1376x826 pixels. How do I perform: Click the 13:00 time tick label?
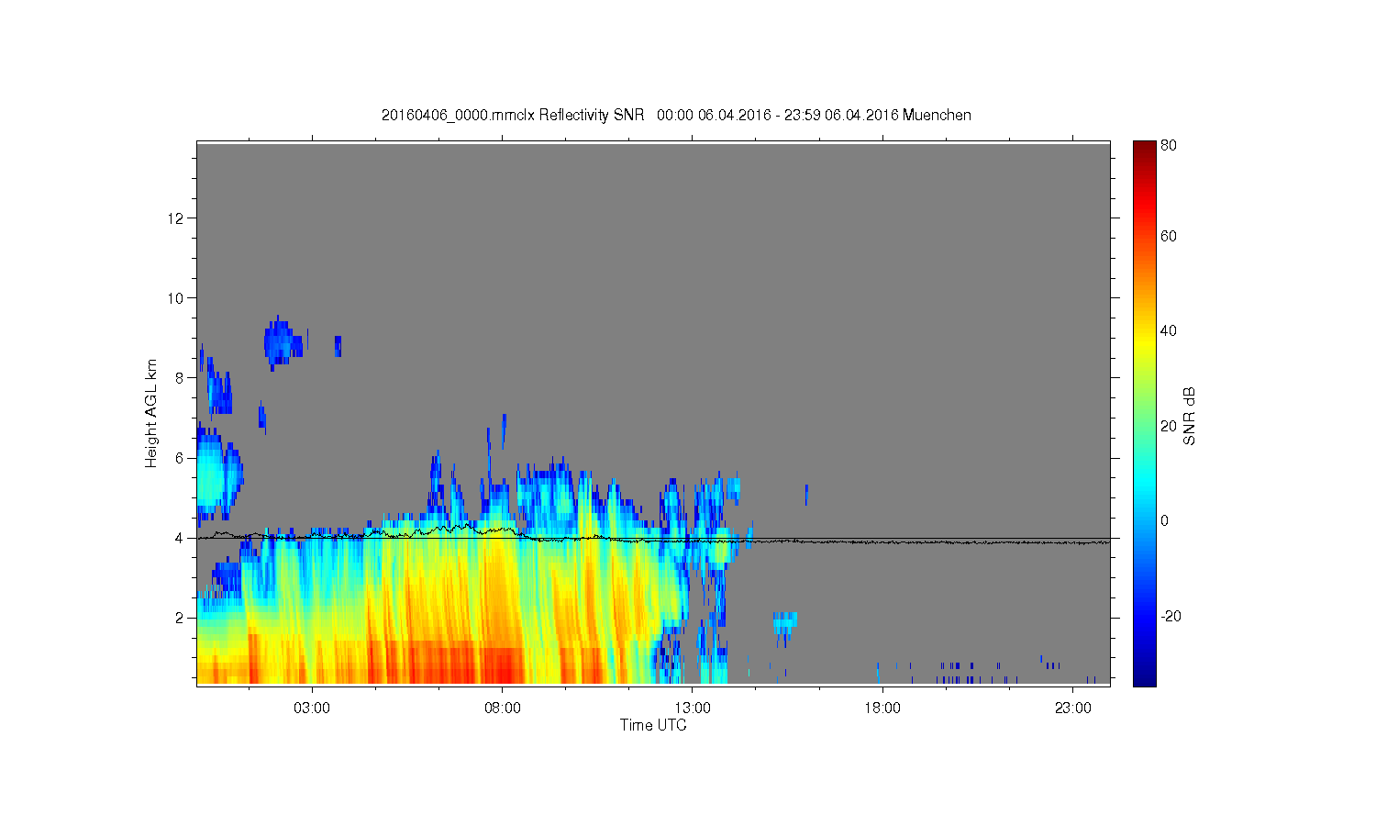693,708
